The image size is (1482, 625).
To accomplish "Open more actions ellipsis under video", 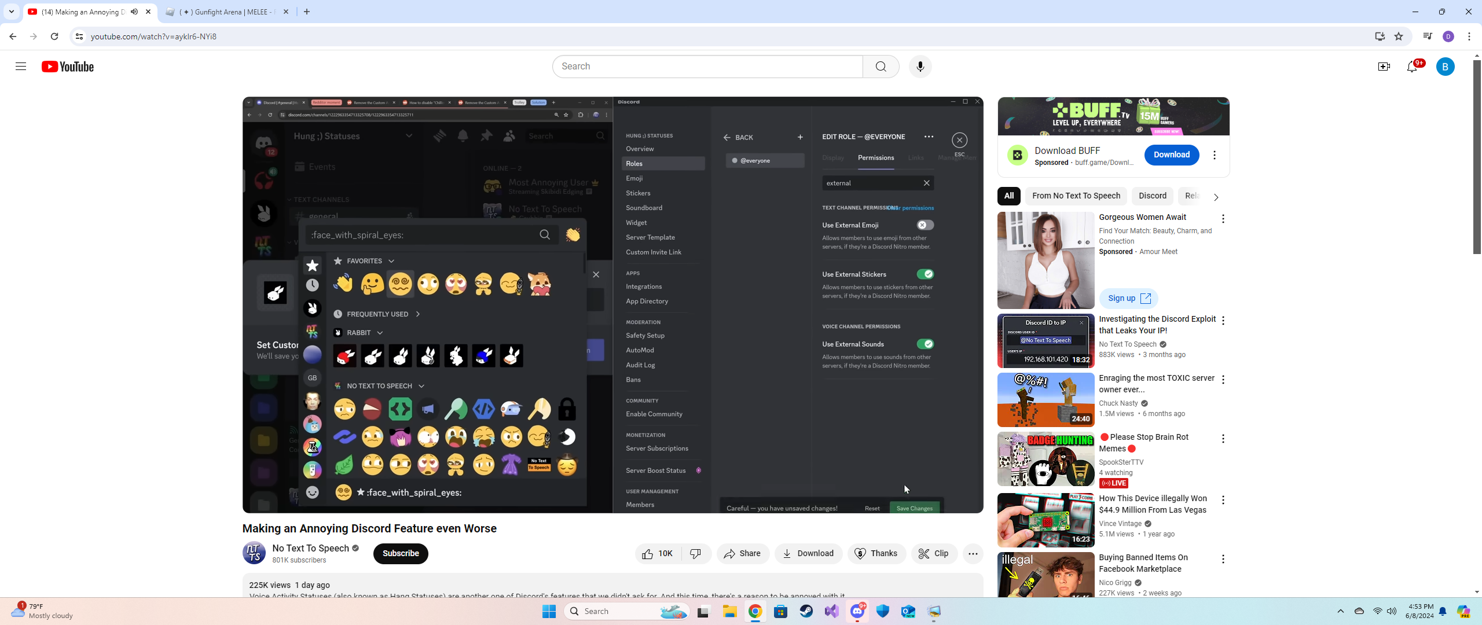I will coord(973,554).
